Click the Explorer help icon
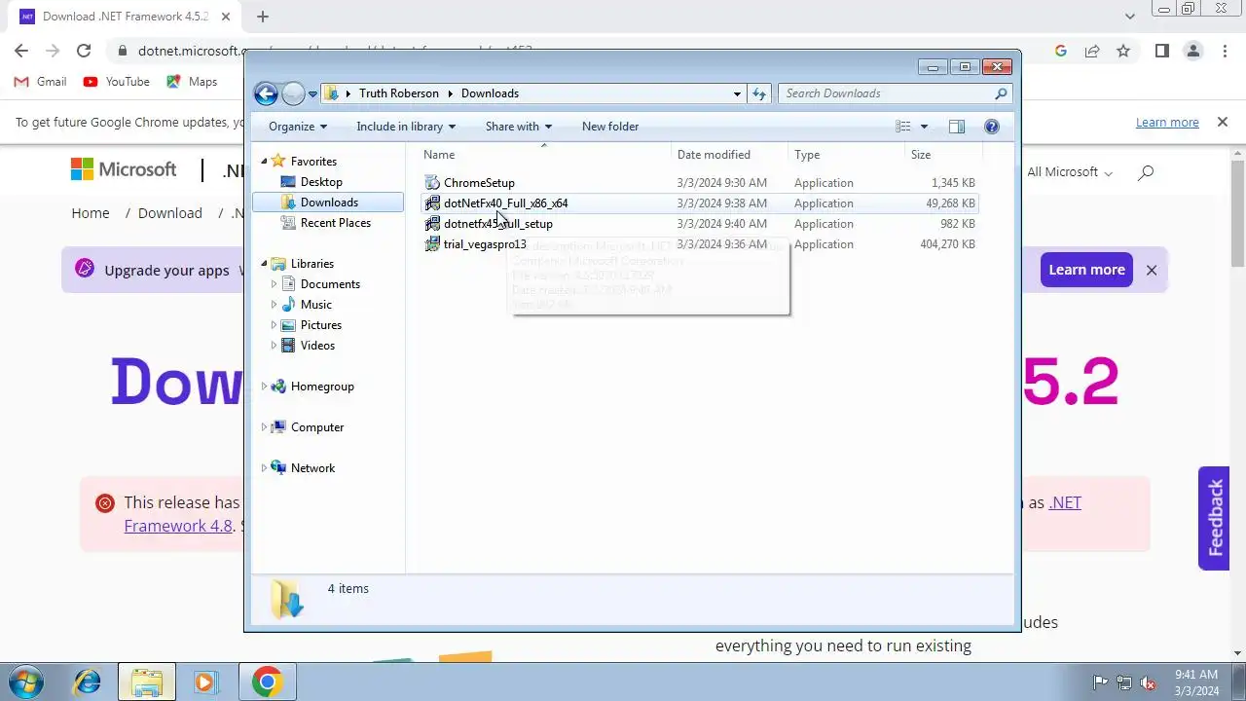 (x=992, y=127)
